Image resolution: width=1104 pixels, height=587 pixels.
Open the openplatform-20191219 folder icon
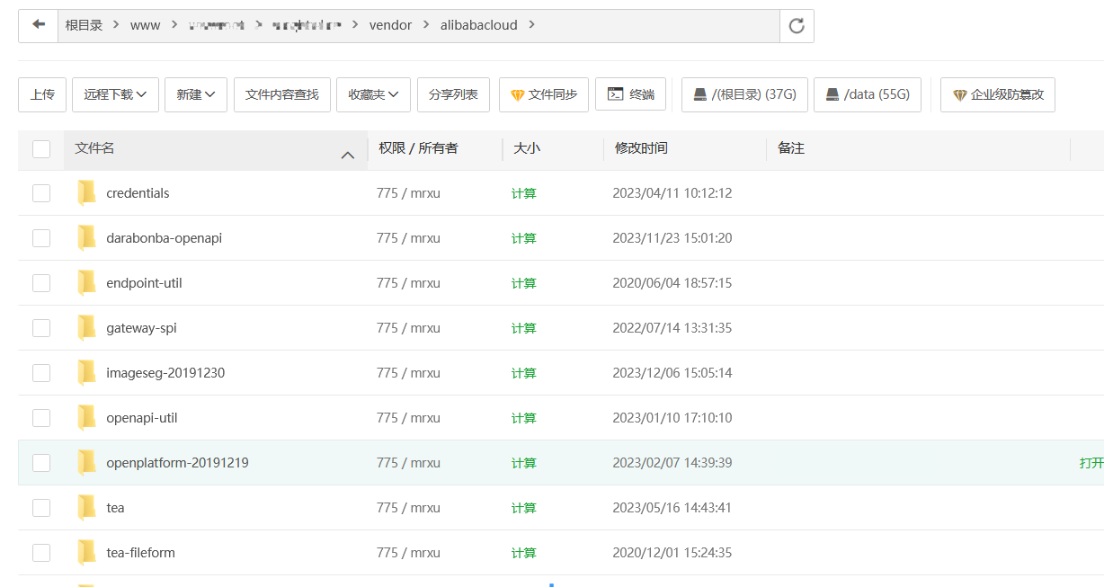pos(86,462)
